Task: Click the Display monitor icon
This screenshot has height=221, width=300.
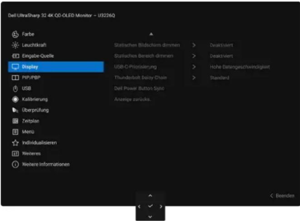Action: click(15, 67)
